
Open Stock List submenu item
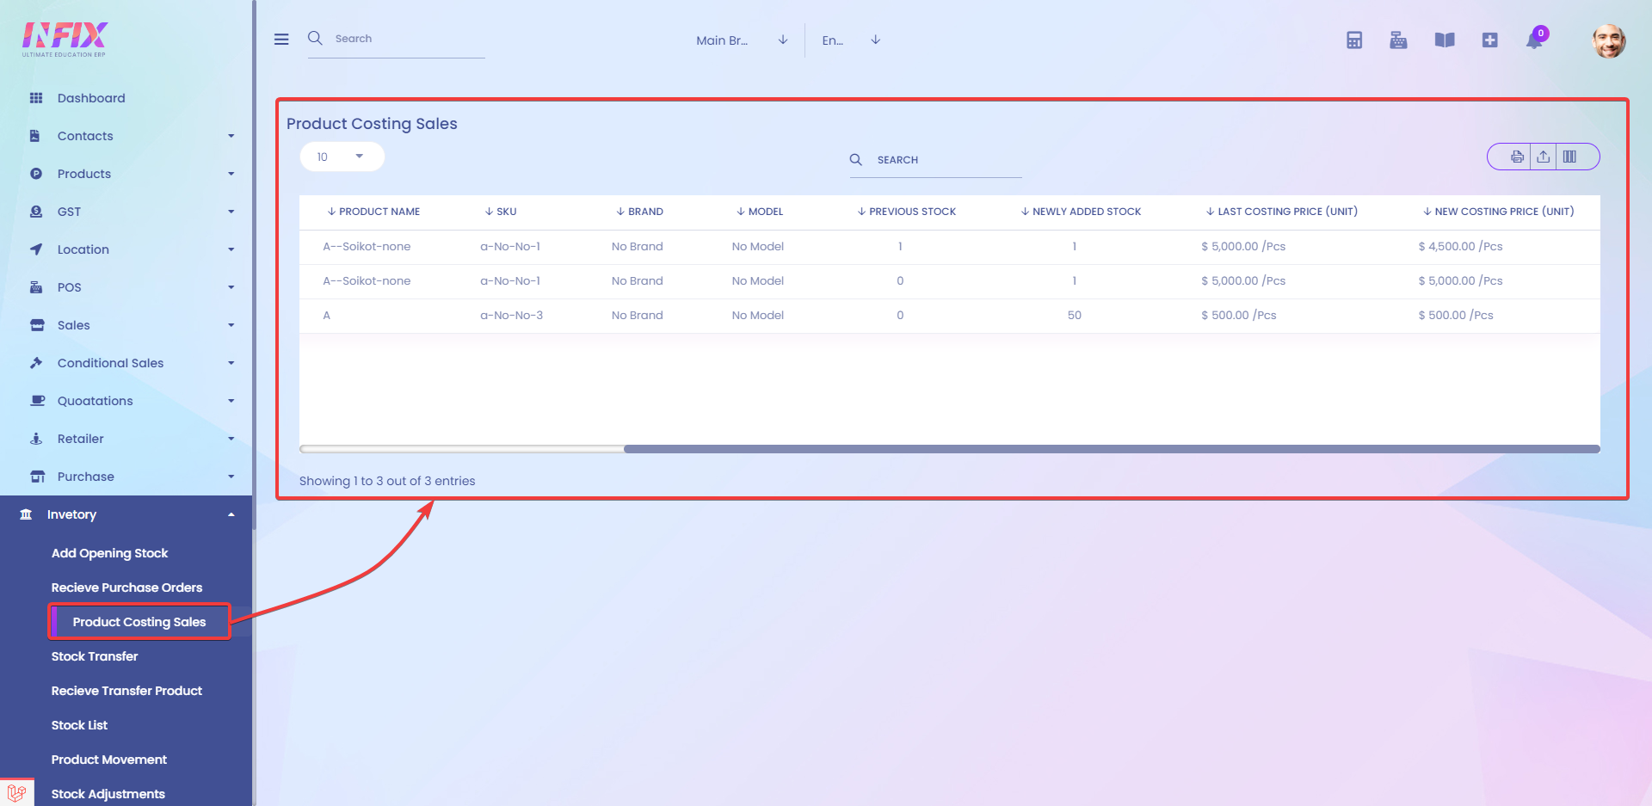pyautogui.click(x=79, y=725)
